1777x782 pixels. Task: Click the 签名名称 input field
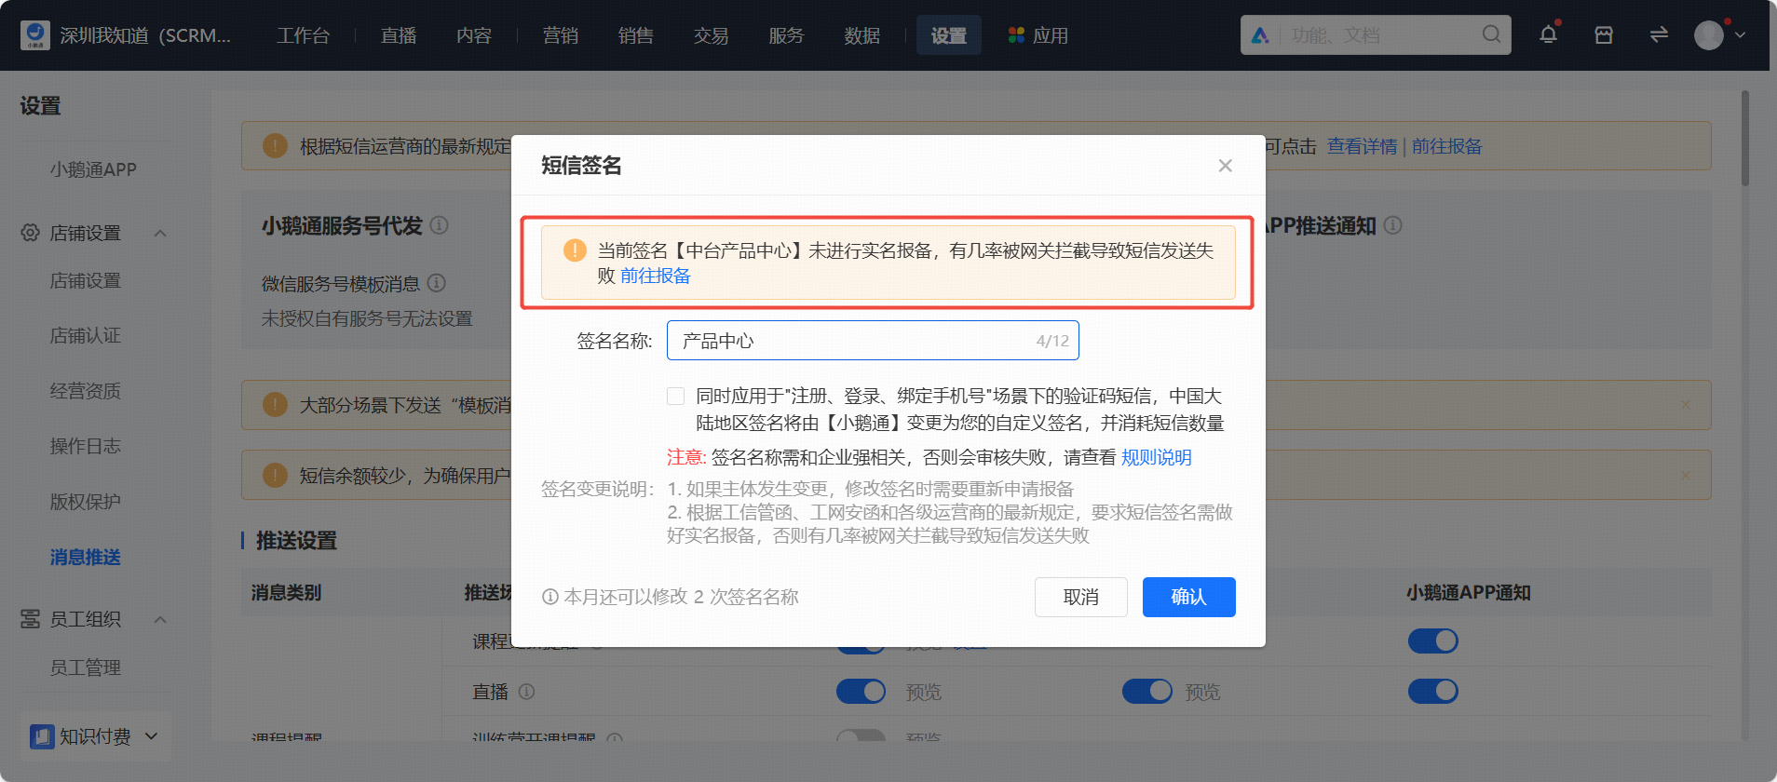pyautogui.click(x=873, y=341)
